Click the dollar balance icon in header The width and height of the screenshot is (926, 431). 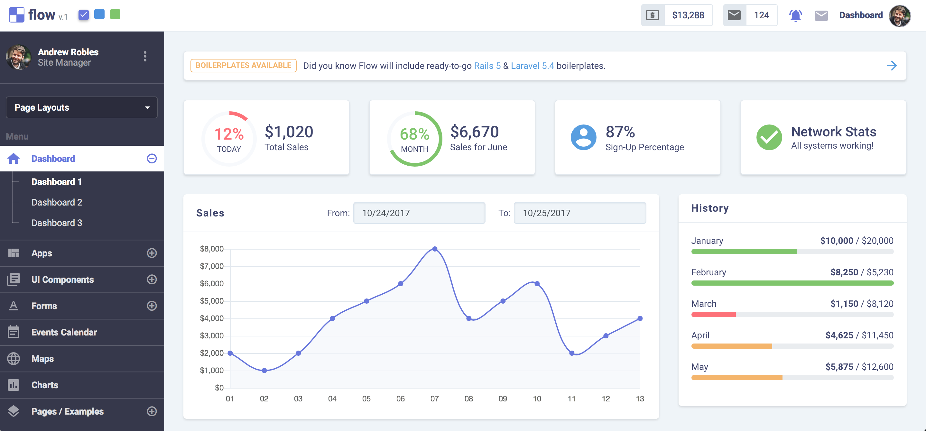(x=653, y=15)
